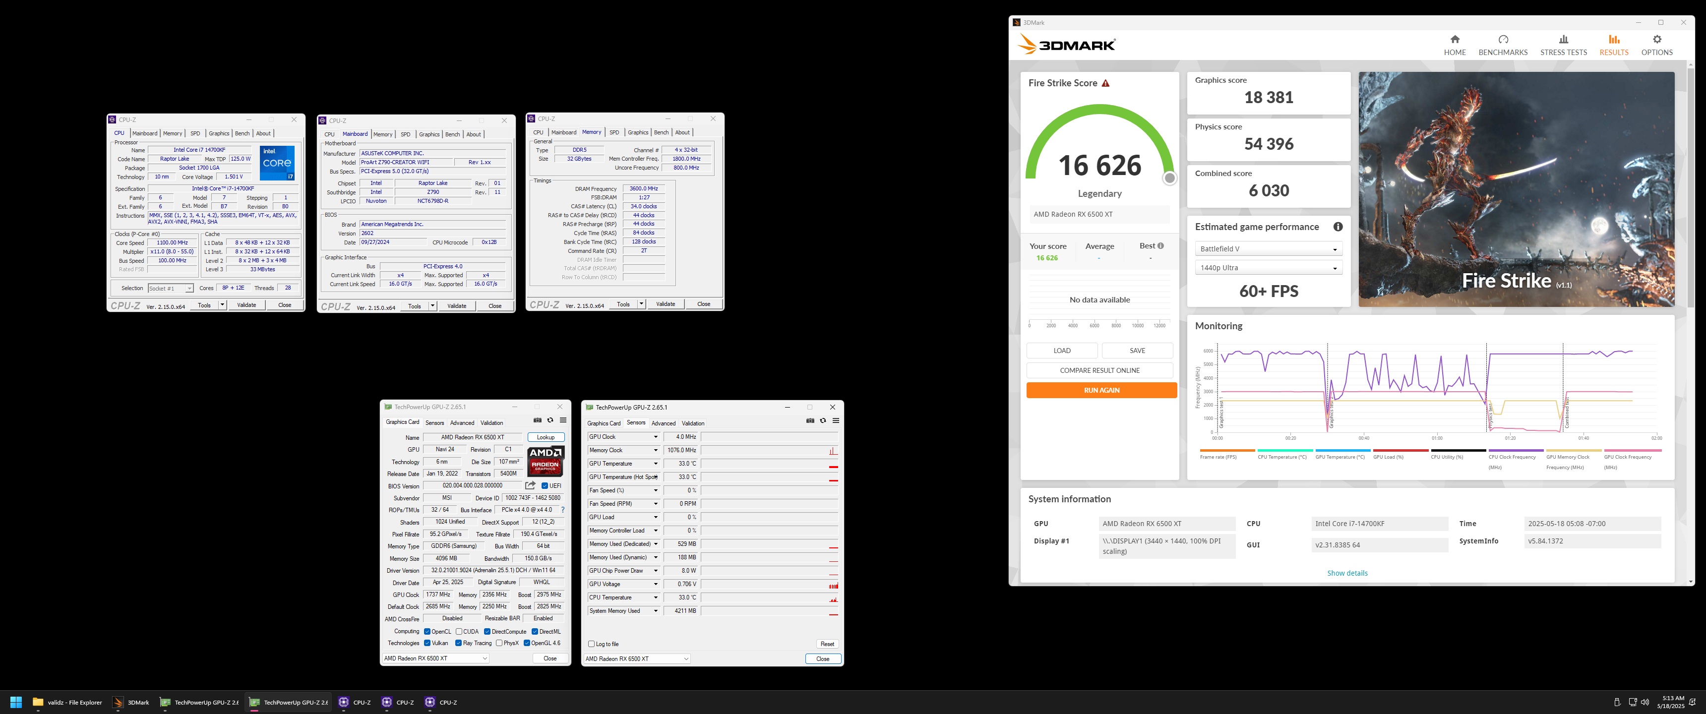1706x714 pixels.
Task: Open File Explorer from taskbar
Action: point(67,702)
